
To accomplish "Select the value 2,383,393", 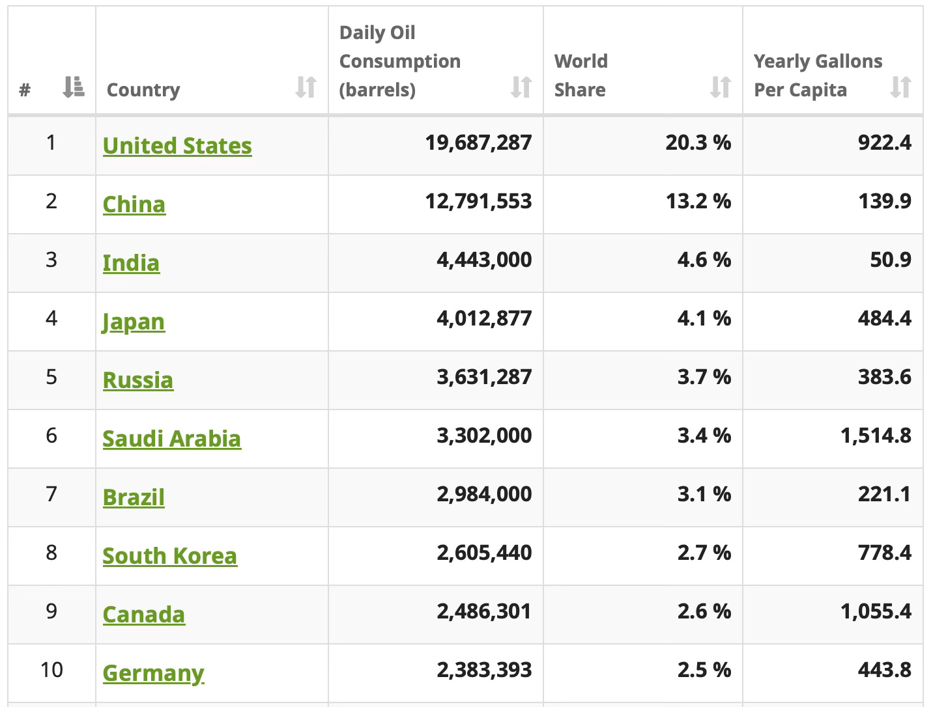I will point(485,670).
